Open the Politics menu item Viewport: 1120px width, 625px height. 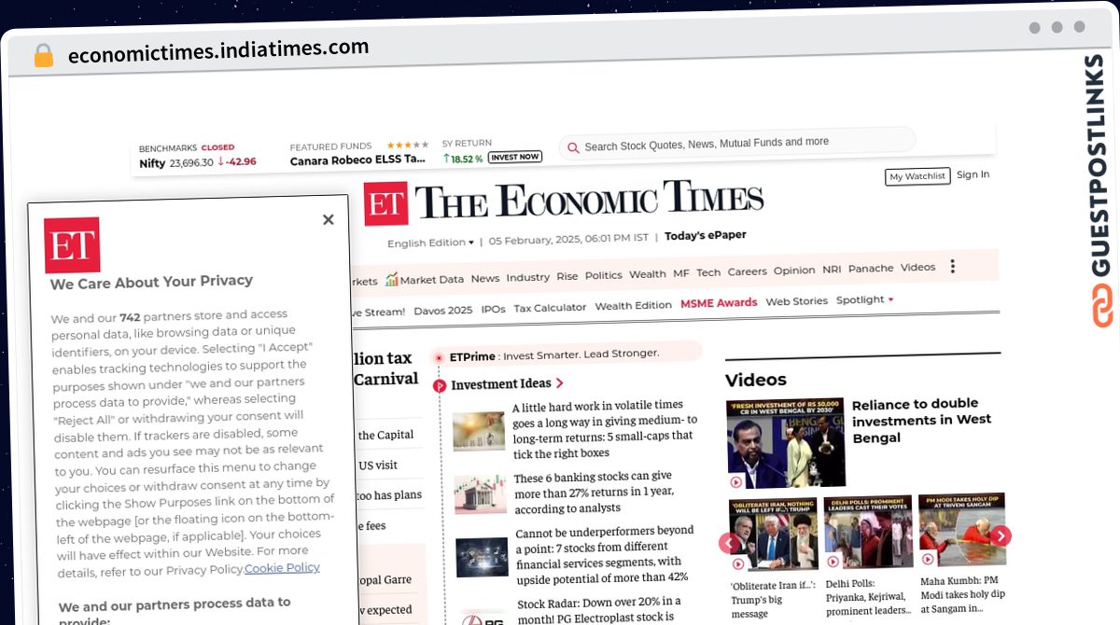pos(603,276)
